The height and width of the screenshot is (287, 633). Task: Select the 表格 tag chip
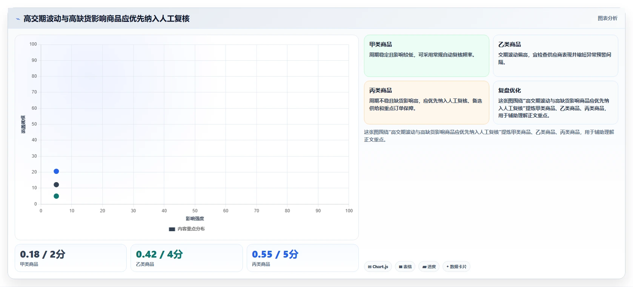click(405, 267)
